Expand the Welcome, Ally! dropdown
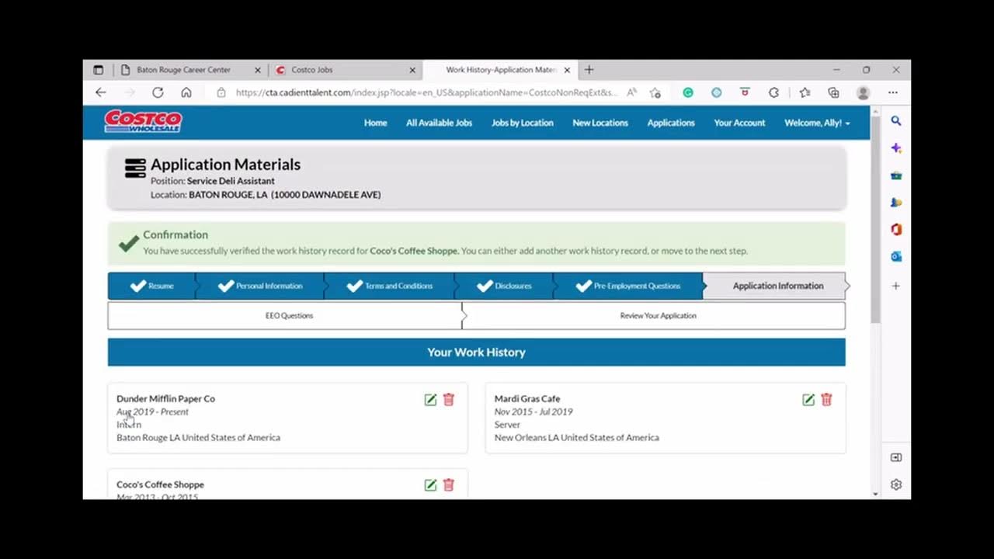The height and width of the screenshot is (559, 994). coord(817,123)
